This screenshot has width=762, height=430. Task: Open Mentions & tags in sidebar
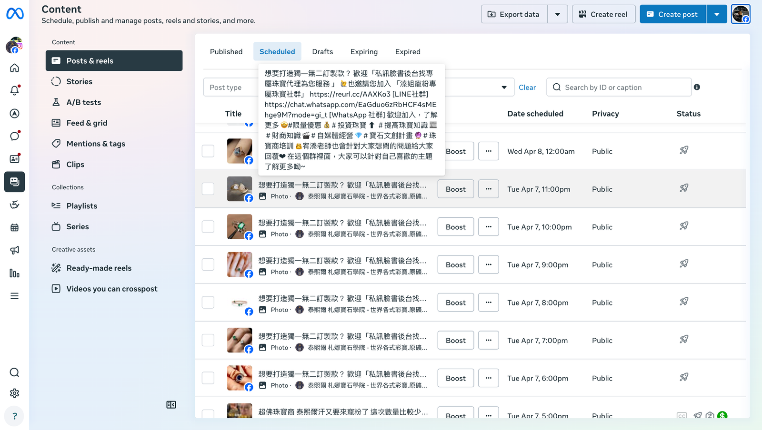pyautogui.click(x=114, y=144)
